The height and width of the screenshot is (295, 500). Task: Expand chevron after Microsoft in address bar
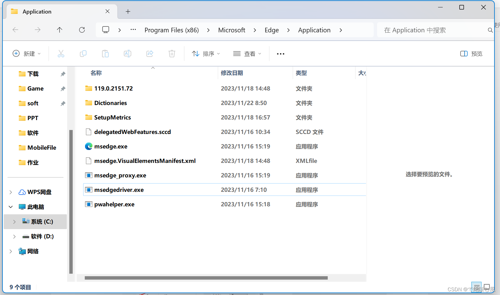point(255,30)
